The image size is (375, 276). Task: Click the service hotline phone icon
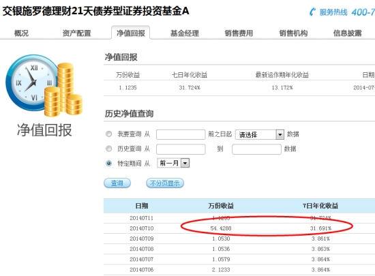click(x=312, y=12)
